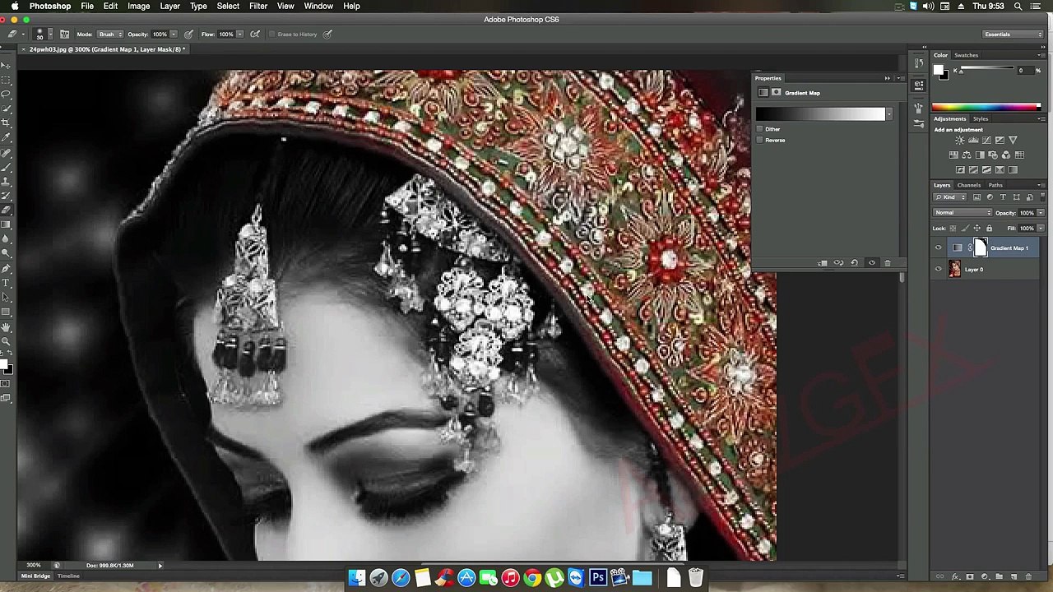
Task: Switch to the Styles tab
Action: click(981, 118)
